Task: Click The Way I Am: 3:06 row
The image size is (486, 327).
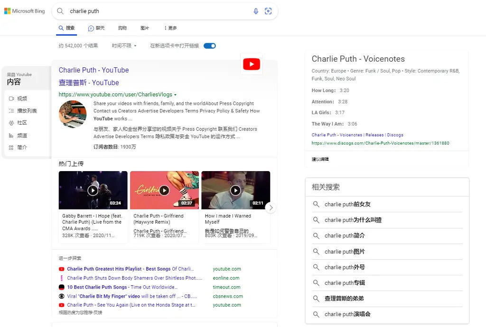Action: point(335,124)
